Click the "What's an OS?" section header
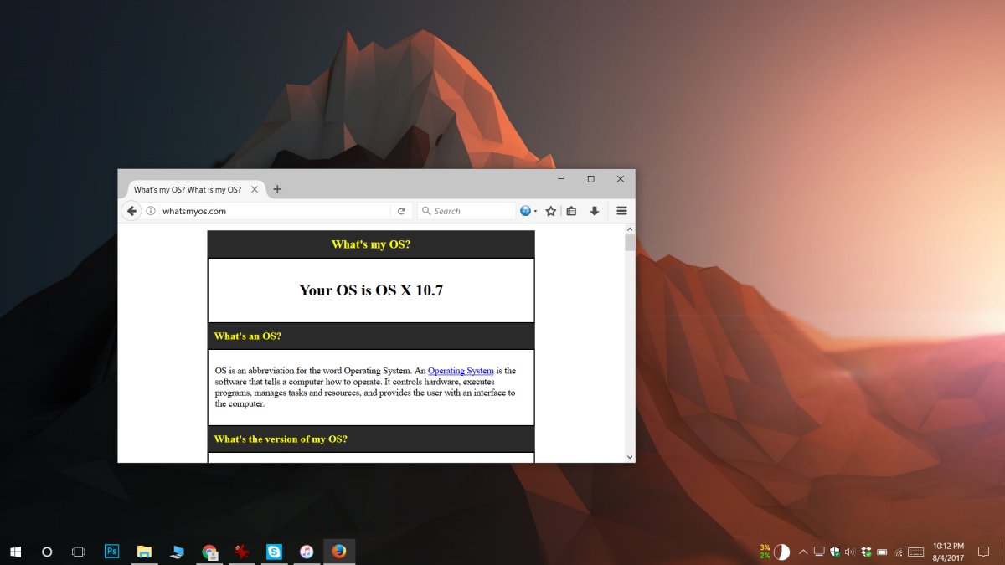This screenshot has width=1005, height=565. click(x=371, y=336)
